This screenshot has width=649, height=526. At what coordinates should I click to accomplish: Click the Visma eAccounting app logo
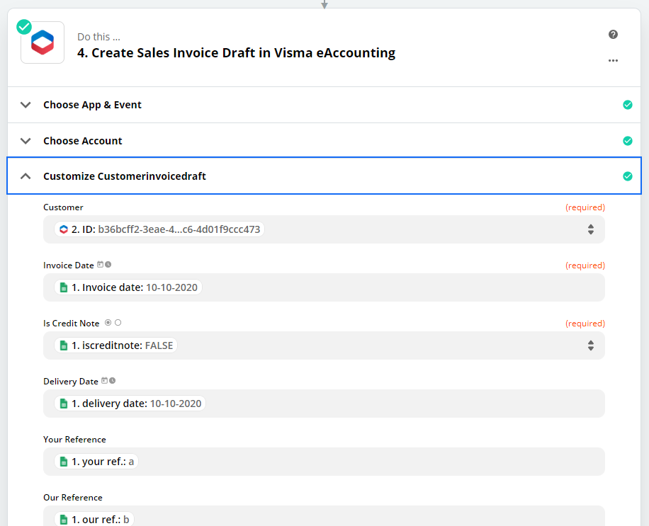(x=43, y=43)
